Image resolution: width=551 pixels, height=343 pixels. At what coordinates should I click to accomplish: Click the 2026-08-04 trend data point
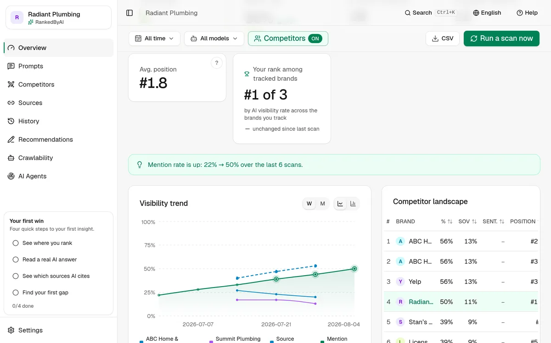coord(354,269)
